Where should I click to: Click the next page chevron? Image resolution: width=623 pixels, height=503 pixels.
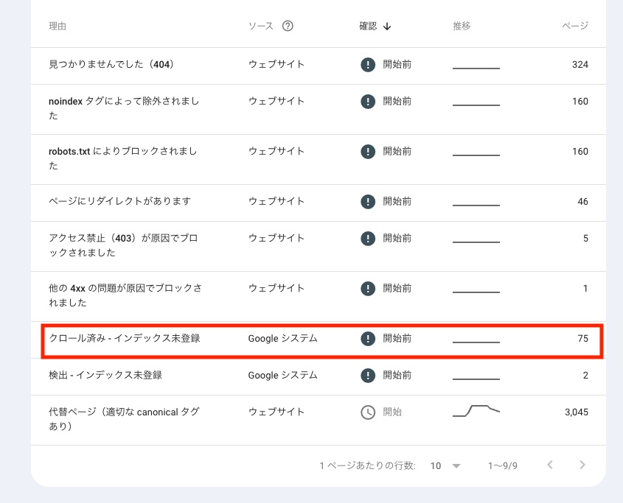coord(582,465)
